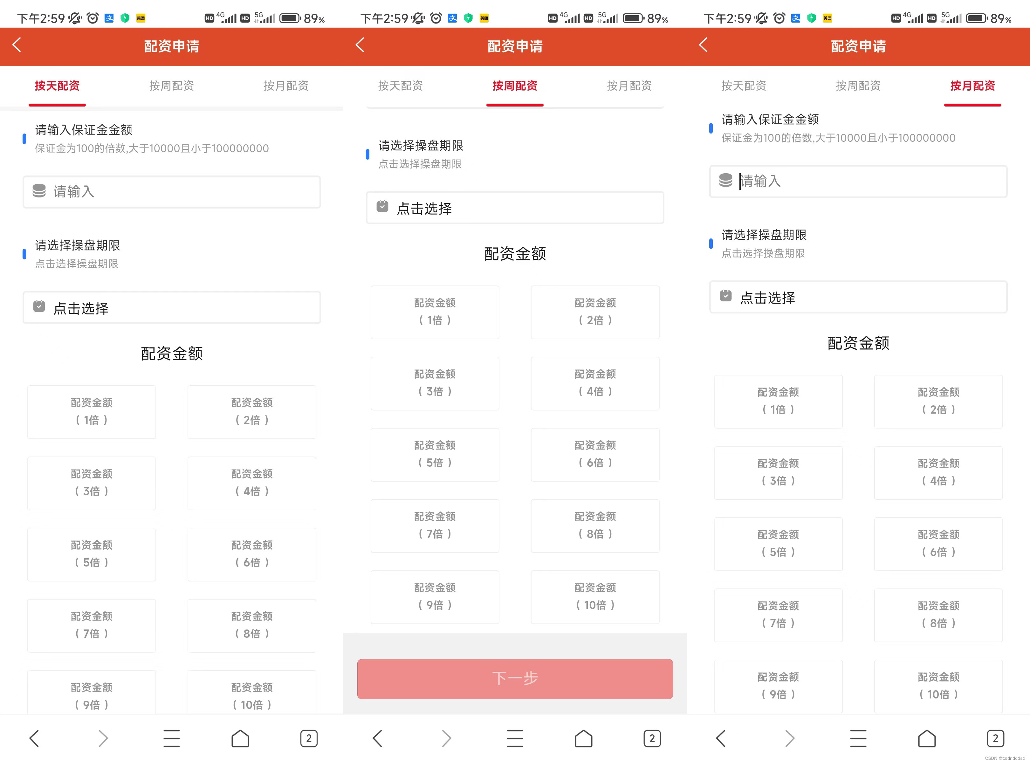Tap browser back arrow in middle screen's bottom bar
1030x763 pixels.
[377, 738]
